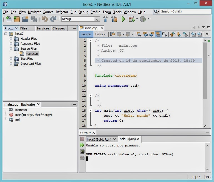Click the Debug Project toolbar icon
Screen dimensions: 214x182
click(x=132, y=19)
